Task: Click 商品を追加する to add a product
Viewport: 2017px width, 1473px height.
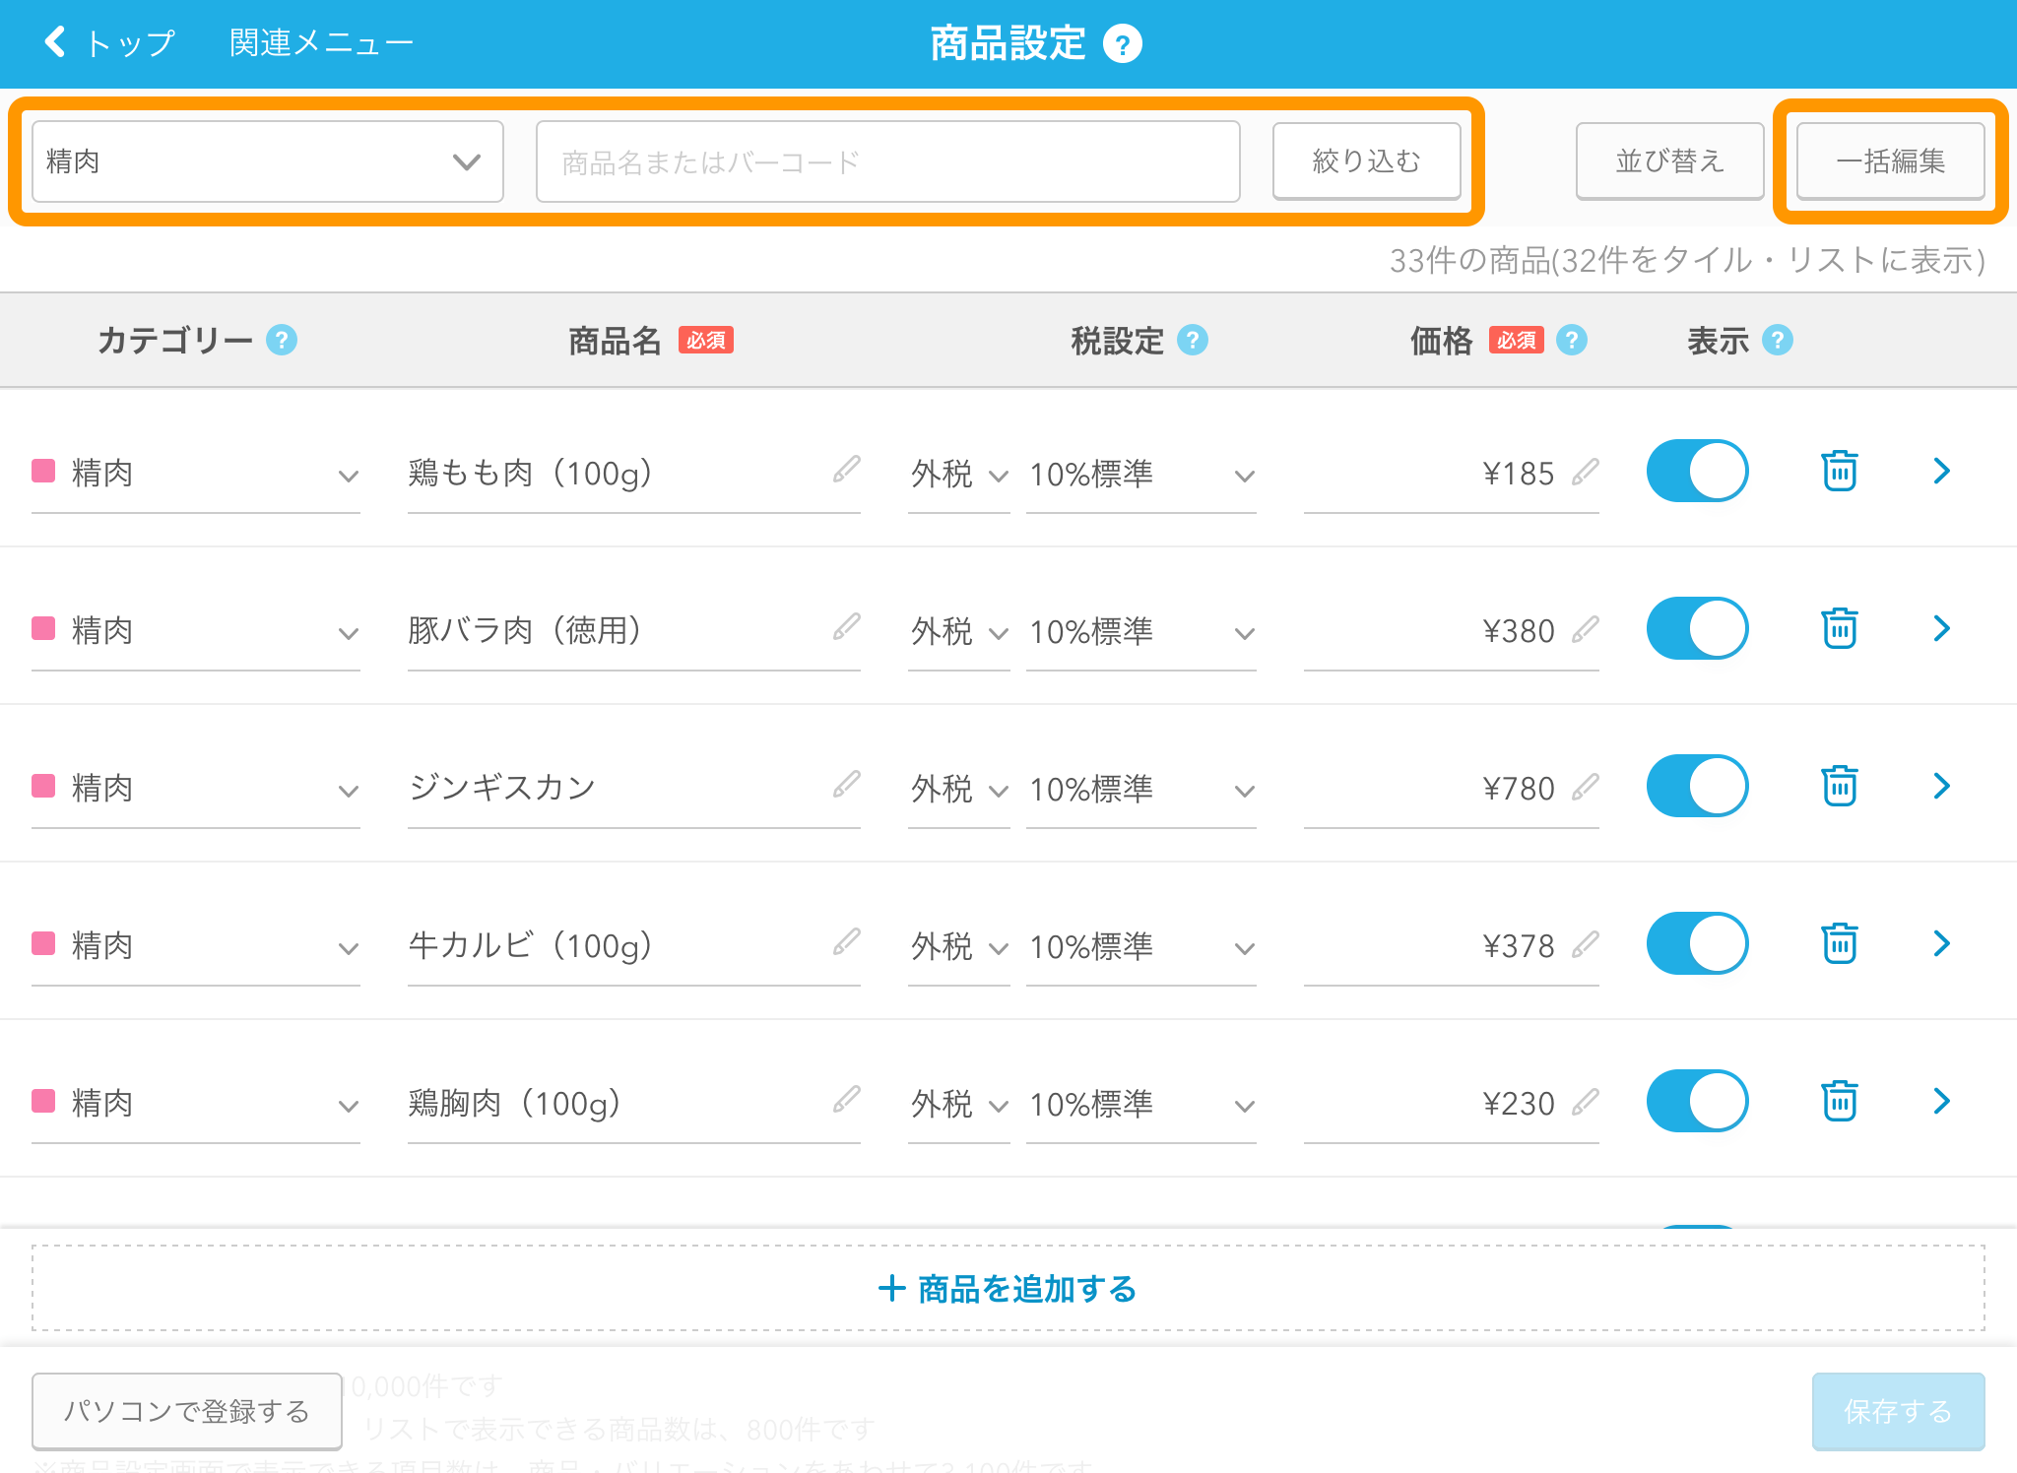Action: click(x=1007, y=1288)
